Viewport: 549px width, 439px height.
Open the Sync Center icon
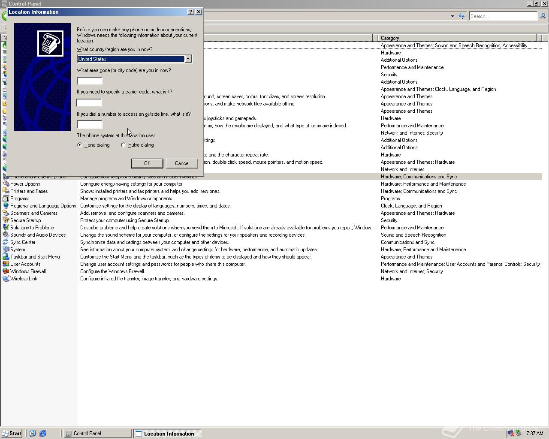tap(6, 242)
